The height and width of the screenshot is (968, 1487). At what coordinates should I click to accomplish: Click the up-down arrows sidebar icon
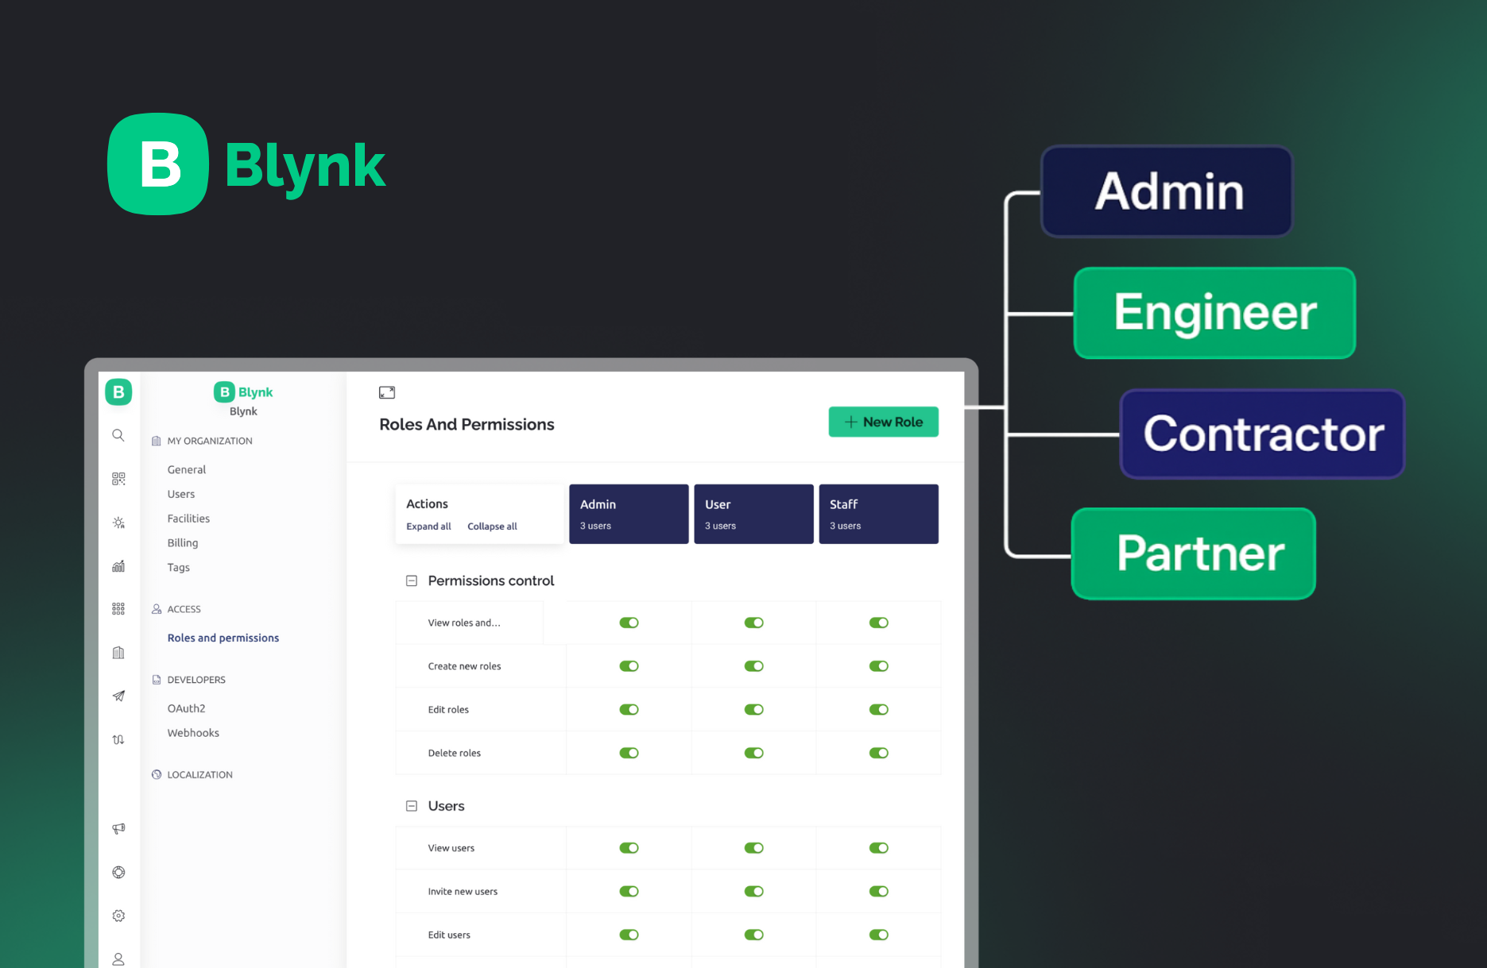tap(118, 739)
